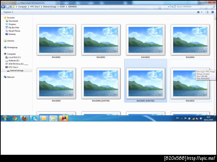The height and width of the screenshot is (162, 217).
Task: Open Google Chrome from the taskbar
Action: tap(15, 118)
